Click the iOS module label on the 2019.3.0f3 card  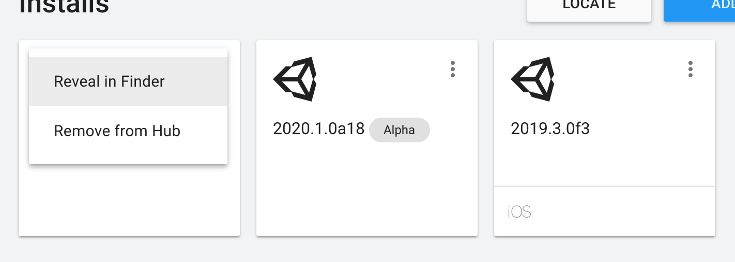[x=519, y=211]
